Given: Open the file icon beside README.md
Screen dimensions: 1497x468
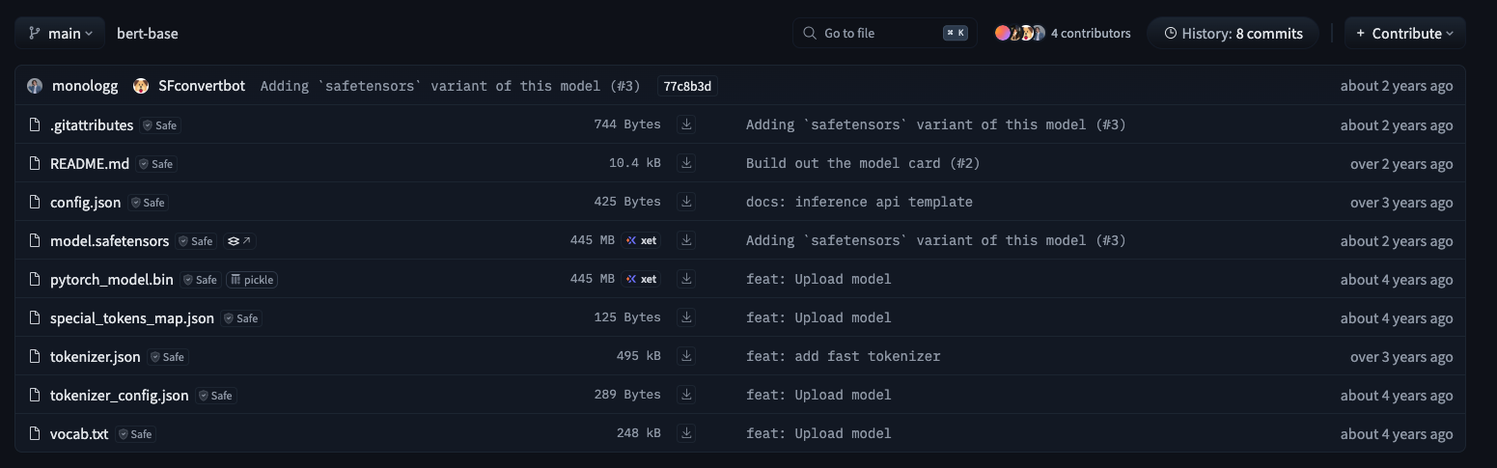Looking at the screenshot, I should tap(36, 163).
